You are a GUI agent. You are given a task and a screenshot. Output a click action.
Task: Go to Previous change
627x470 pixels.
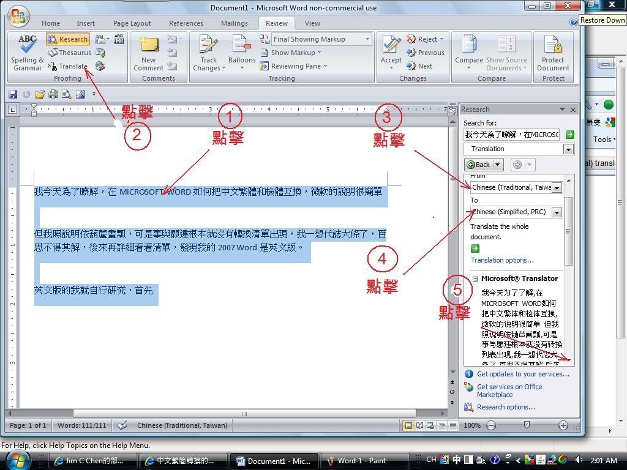426,53
